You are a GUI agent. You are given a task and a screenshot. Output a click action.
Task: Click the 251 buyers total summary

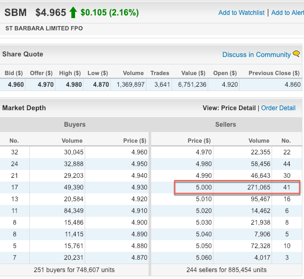point(74,270)
